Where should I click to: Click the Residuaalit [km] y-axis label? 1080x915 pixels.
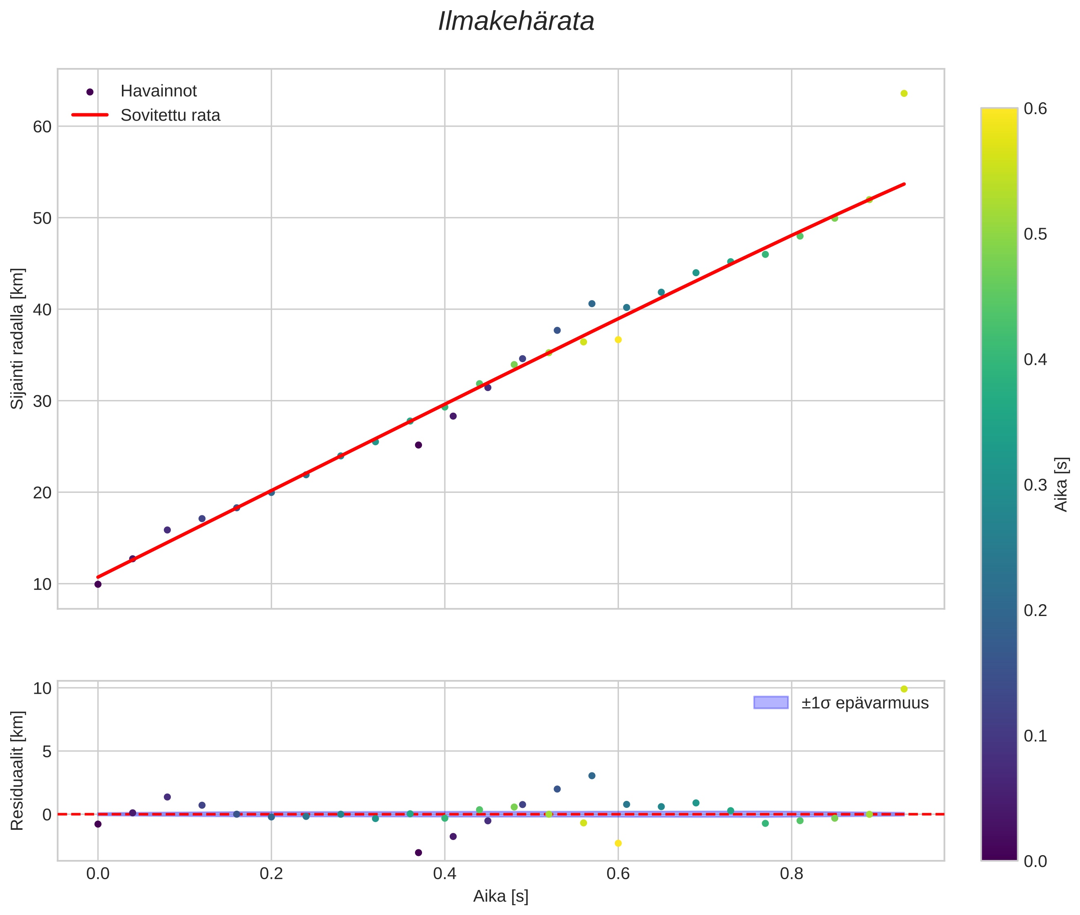[x=17, y=770]
